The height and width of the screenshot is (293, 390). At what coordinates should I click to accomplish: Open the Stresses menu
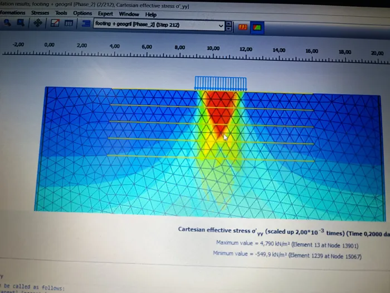coord(40,13)
